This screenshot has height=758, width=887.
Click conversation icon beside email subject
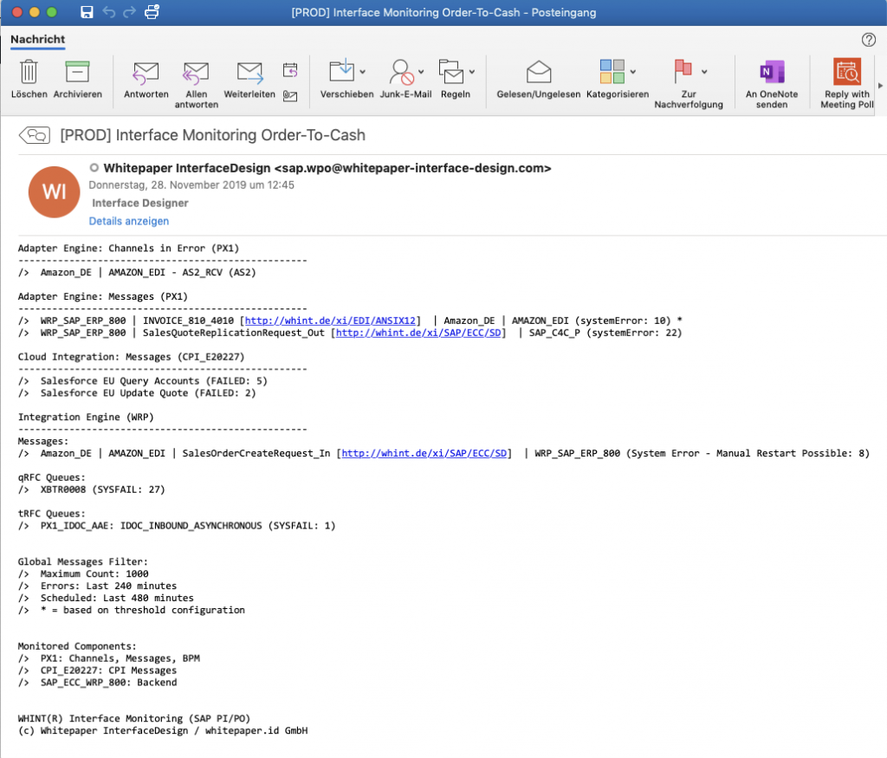click(x=35, y=135)
